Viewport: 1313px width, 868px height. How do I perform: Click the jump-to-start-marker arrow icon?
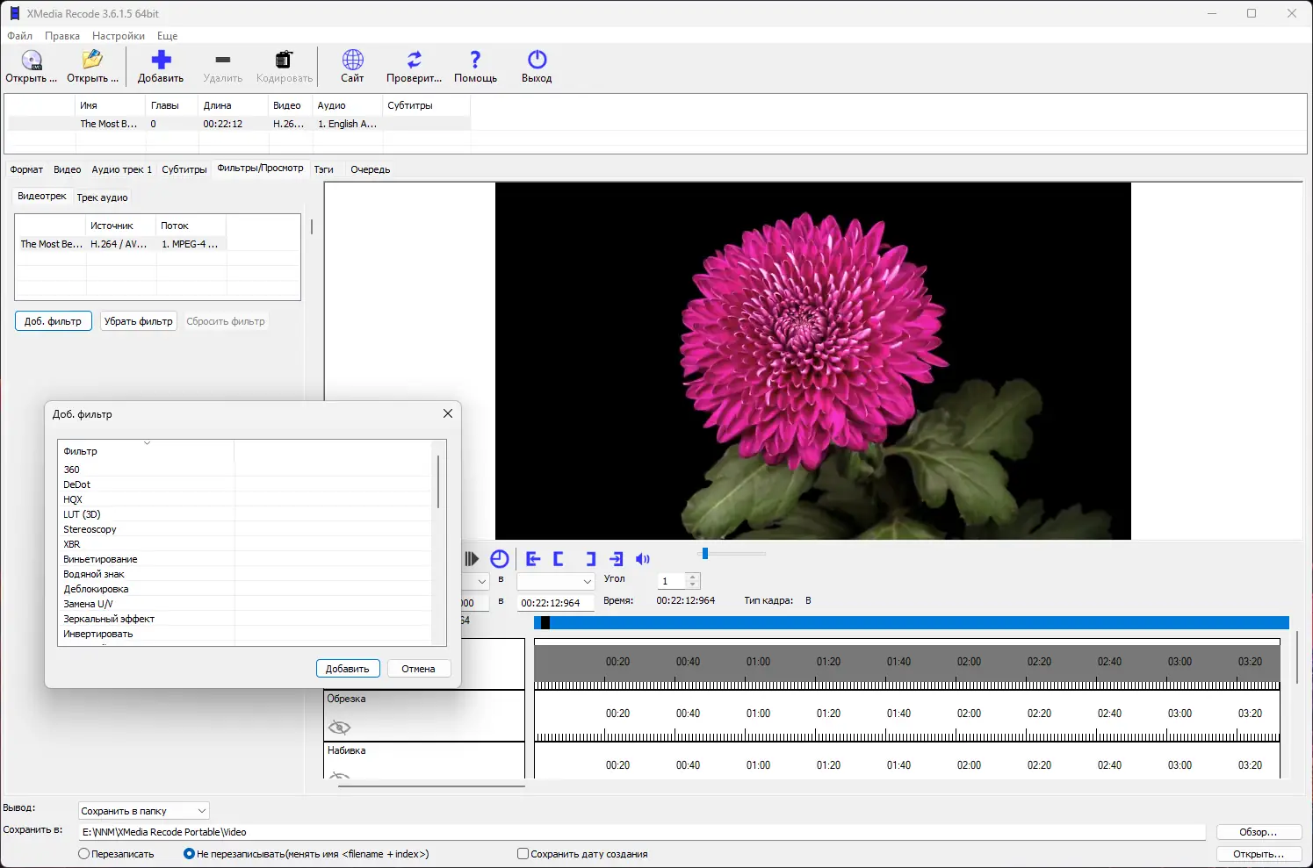point(533,559)
